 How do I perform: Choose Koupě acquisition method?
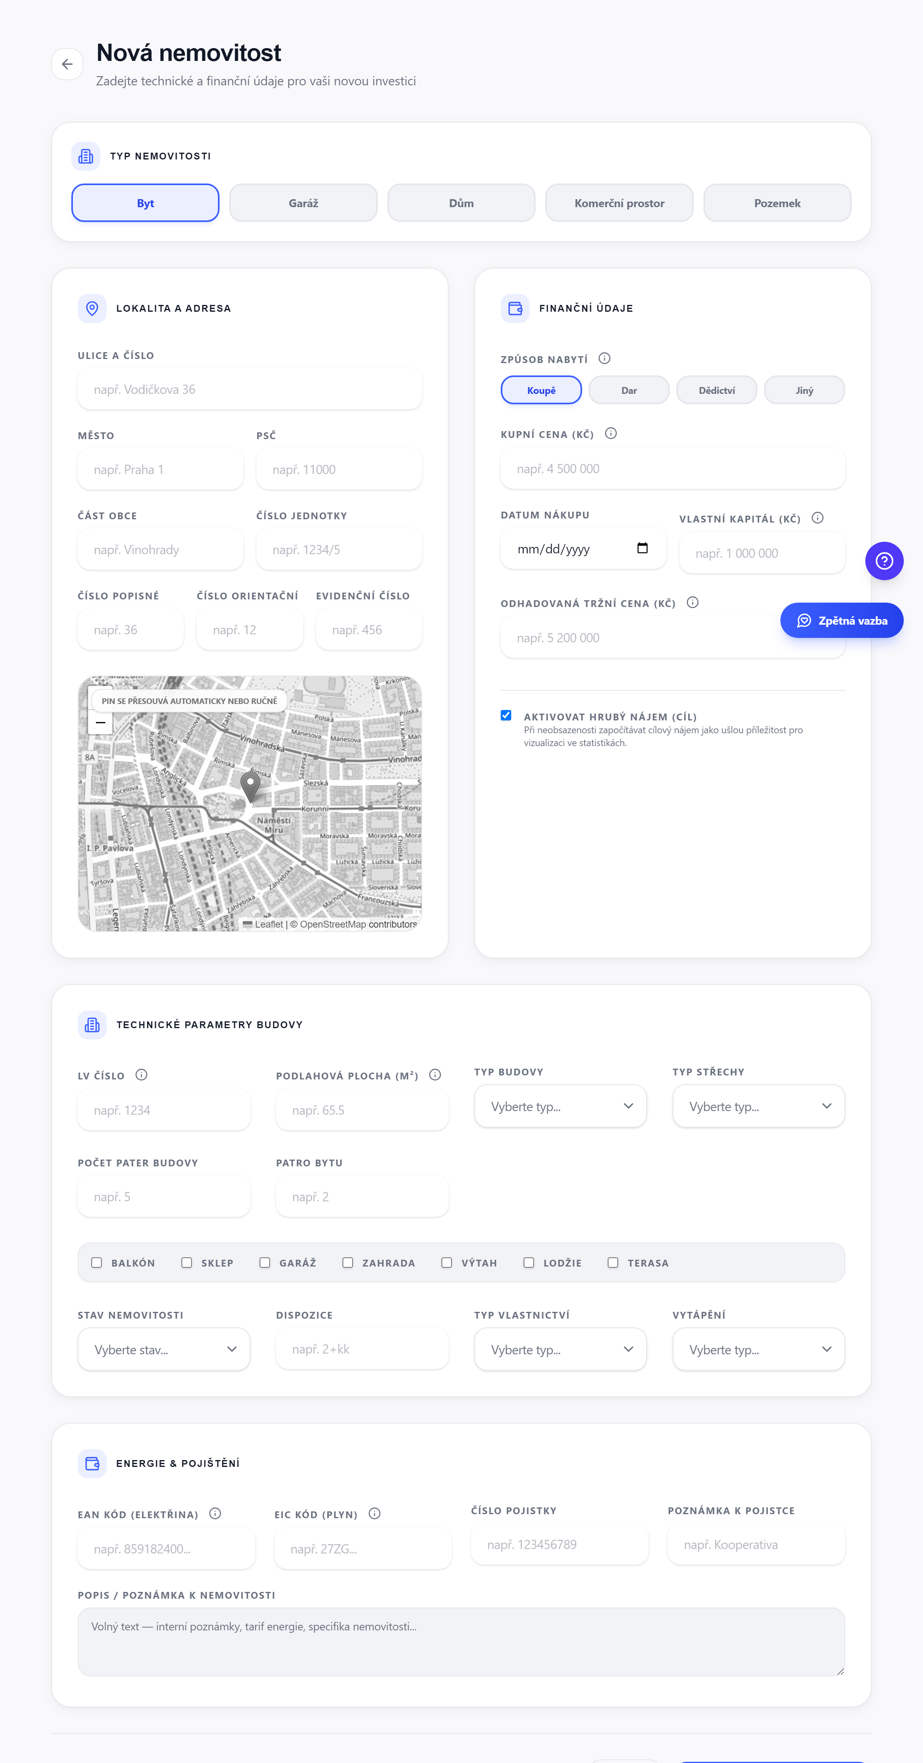click(x=541, y=390)
